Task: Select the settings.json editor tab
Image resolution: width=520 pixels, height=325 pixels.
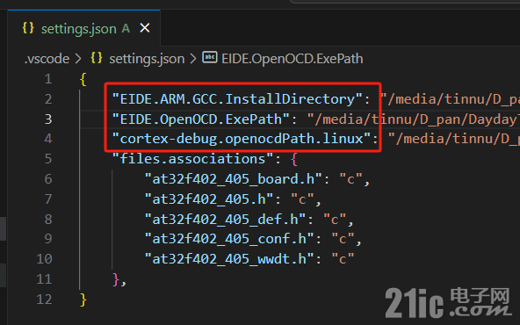Action: click(84, 28)
